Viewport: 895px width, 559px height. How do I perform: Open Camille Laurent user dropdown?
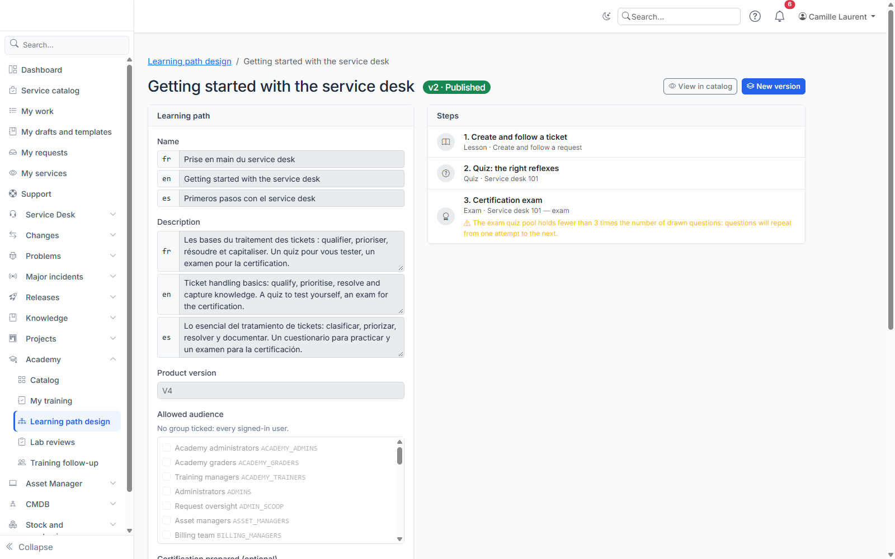point(837,17)
